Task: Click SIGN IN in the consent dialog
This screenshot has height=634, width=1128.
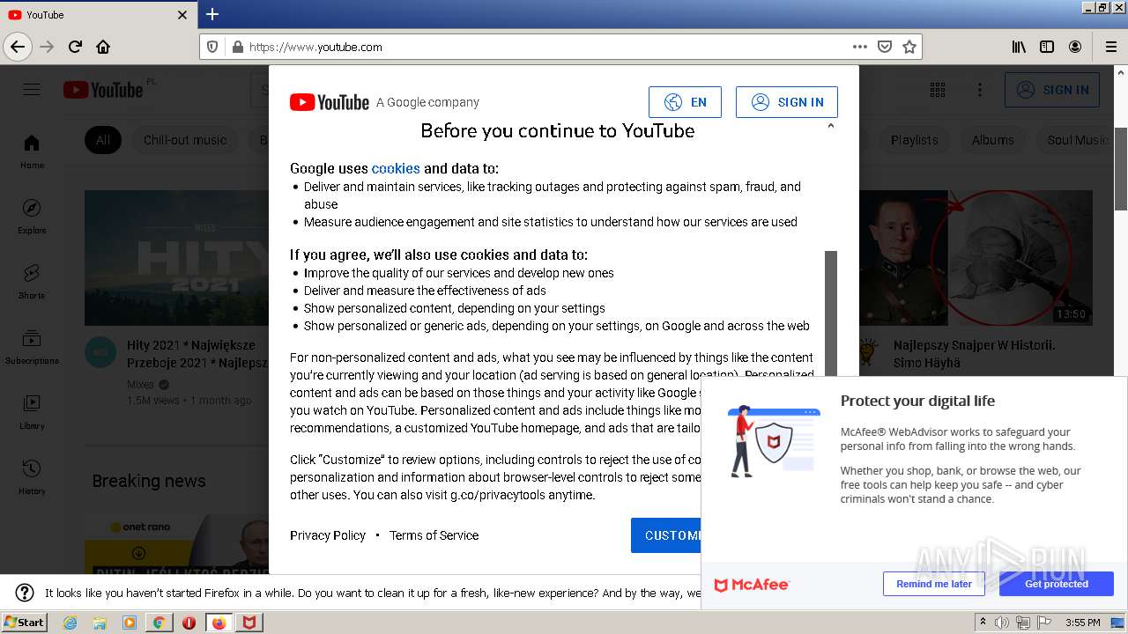Action: click(787, 102)
